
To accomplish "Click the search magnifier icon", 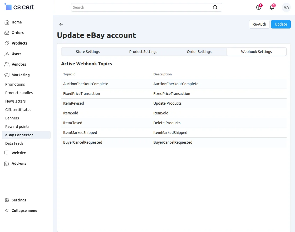I will [x=215, y=7].
